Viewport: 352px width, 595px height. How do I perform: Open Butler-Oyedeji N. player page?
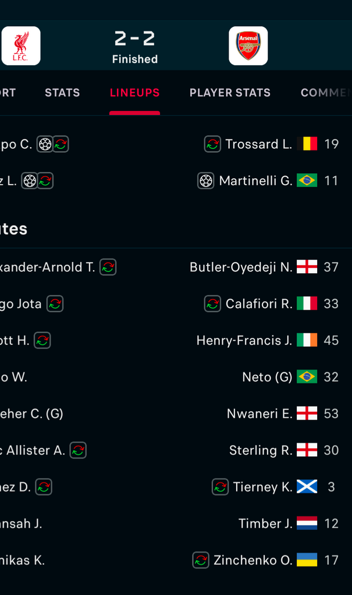241,267
